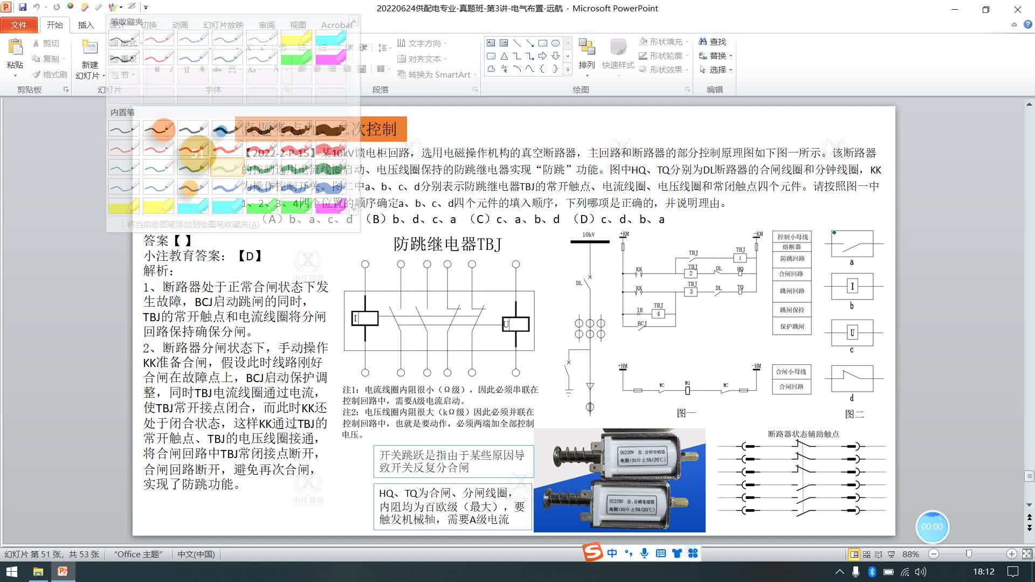This screenshot has height=582, width=1035.
Task: Switch to the Insert (插入) tab
Action: point(86,25)
